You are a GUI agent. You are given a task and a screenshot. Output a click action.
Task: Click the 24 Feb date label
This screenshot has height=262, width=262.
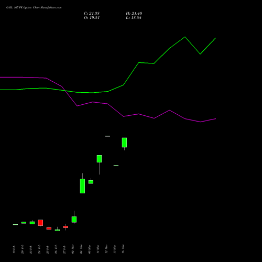click(39, 249)
